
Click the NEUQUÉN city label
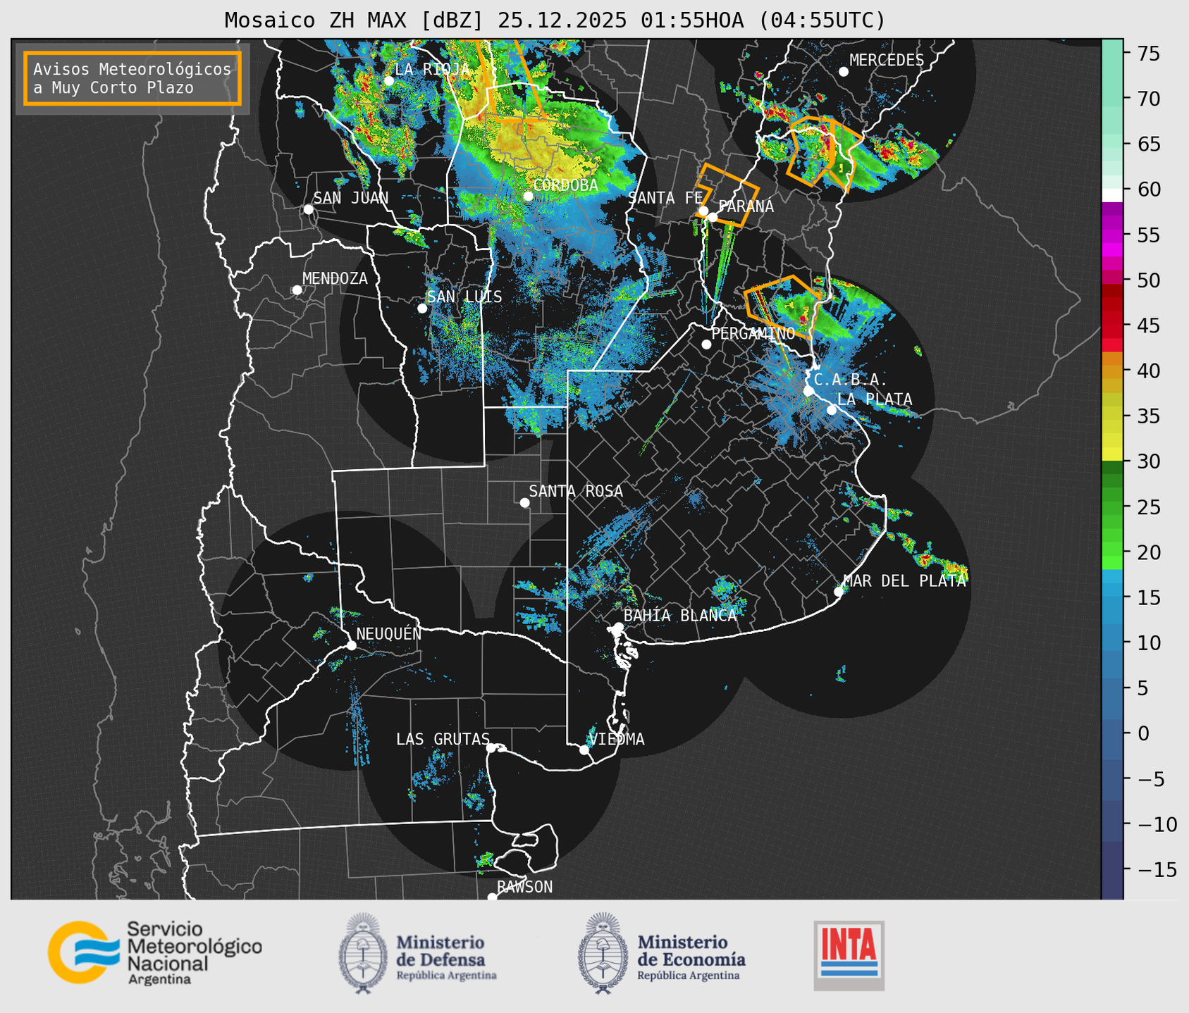pos(388,633)
